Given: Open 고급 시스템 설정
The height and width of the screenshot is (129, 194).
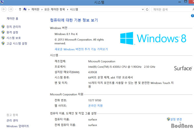Looking at the screenshot, I should [x=17, y=43].
